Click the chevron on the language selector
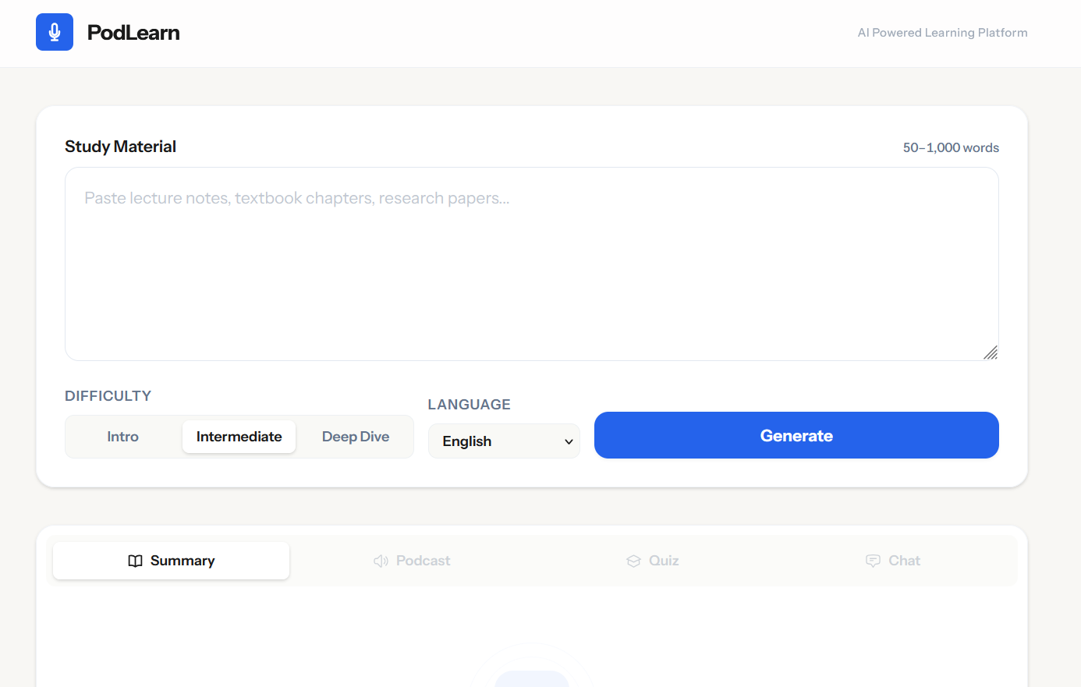 [569, 441]
